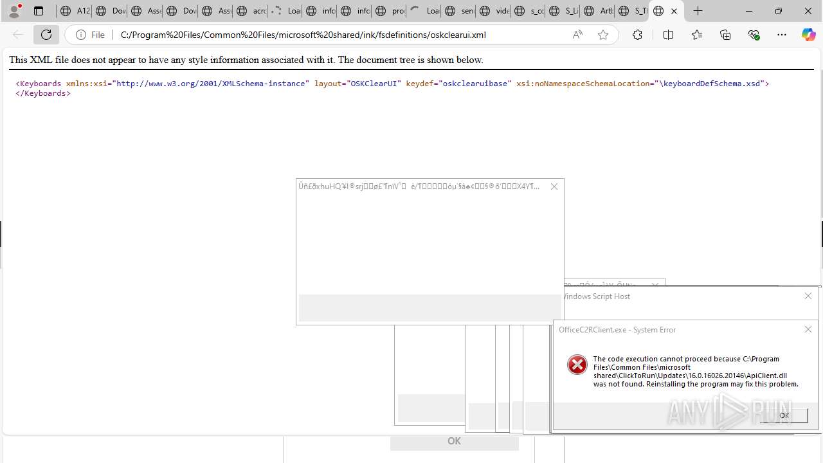Open the Favorites list icon
This screenshot has height=463, width=823.
click(697, 35)
